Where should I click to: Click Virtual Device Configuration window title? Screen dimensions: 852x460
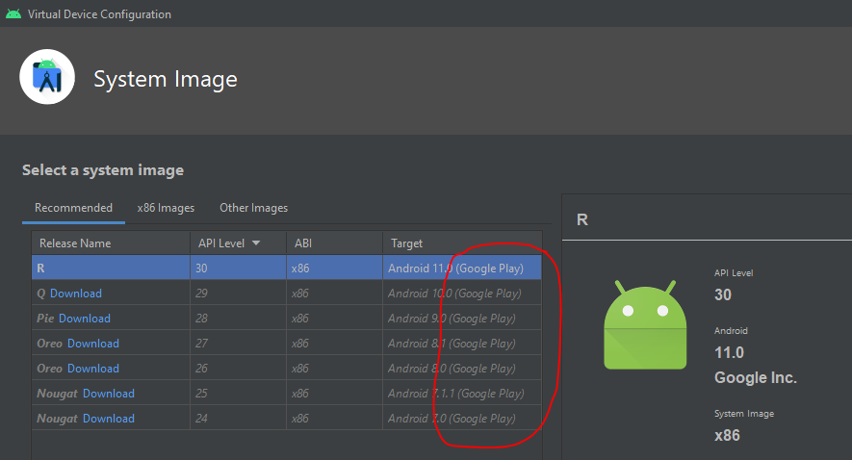point(99,14)
